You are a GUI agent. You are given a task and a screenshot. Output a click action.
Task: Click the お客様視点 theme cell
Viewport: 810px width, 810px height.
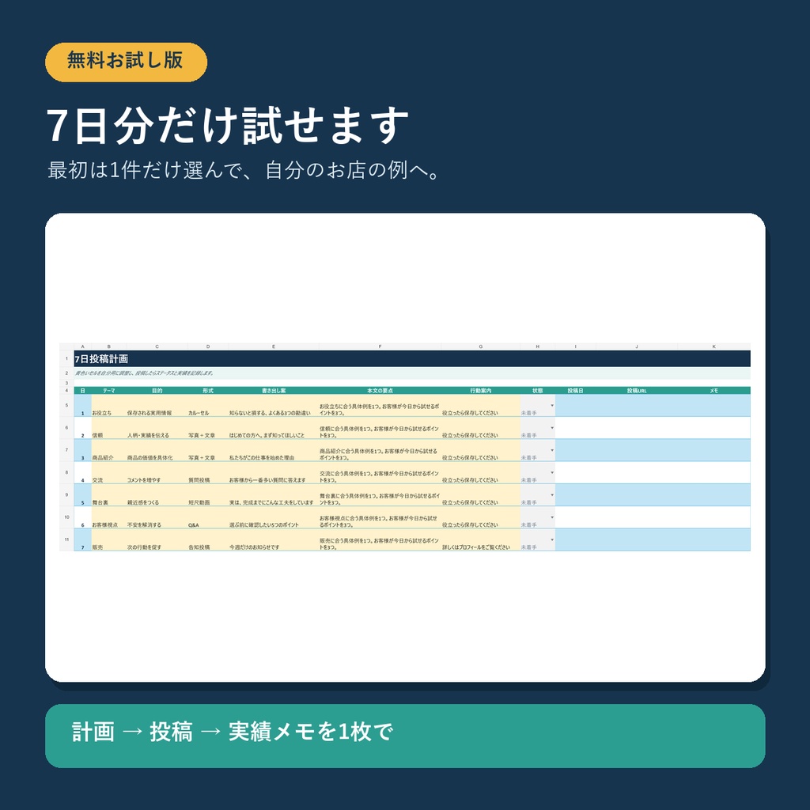click(x=108, y=517)
